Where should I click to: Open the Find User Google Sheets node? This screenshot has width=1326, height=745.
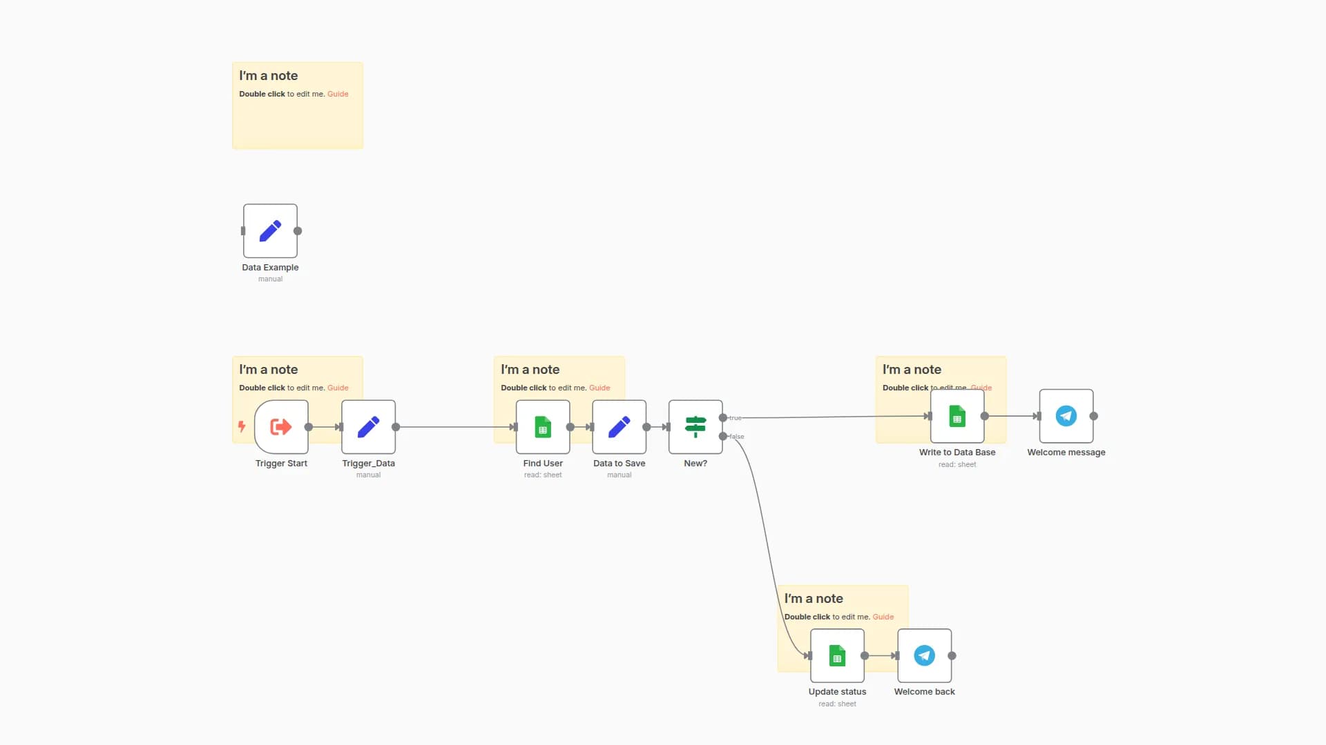click(543, 427)
